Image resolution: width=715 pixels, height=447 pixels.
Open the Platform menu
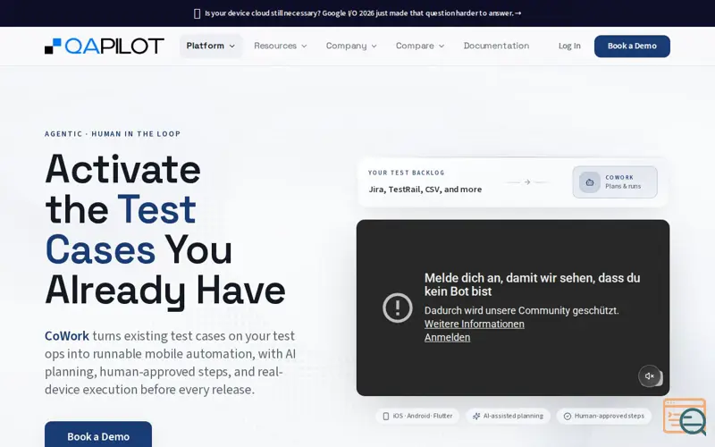click(211, 46)
